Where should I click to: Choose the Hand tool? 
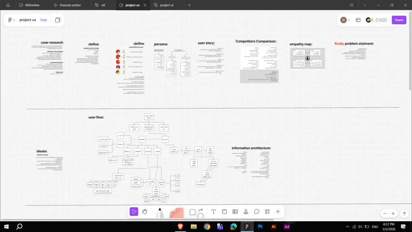(145, 211)
